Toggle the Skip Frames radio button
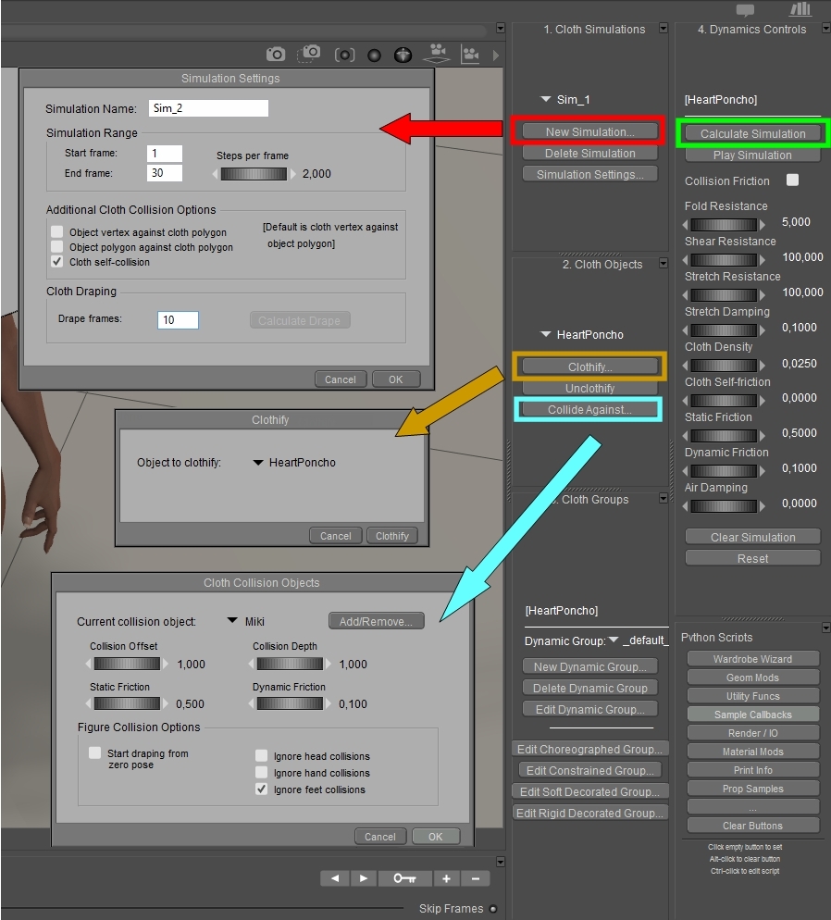 pyautogui.click(x=493, y=909)
